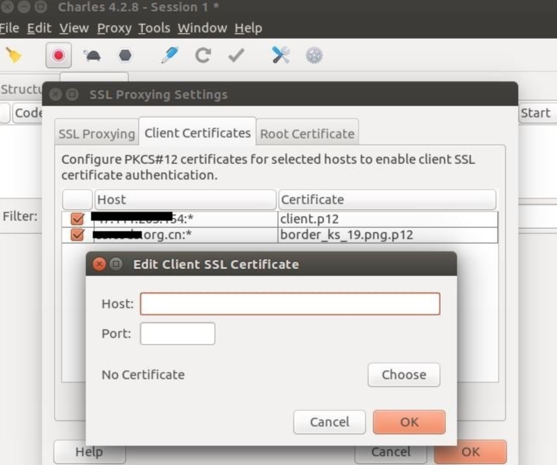Switch to the Root Certificate tab
557x465 pixels.
307,134
